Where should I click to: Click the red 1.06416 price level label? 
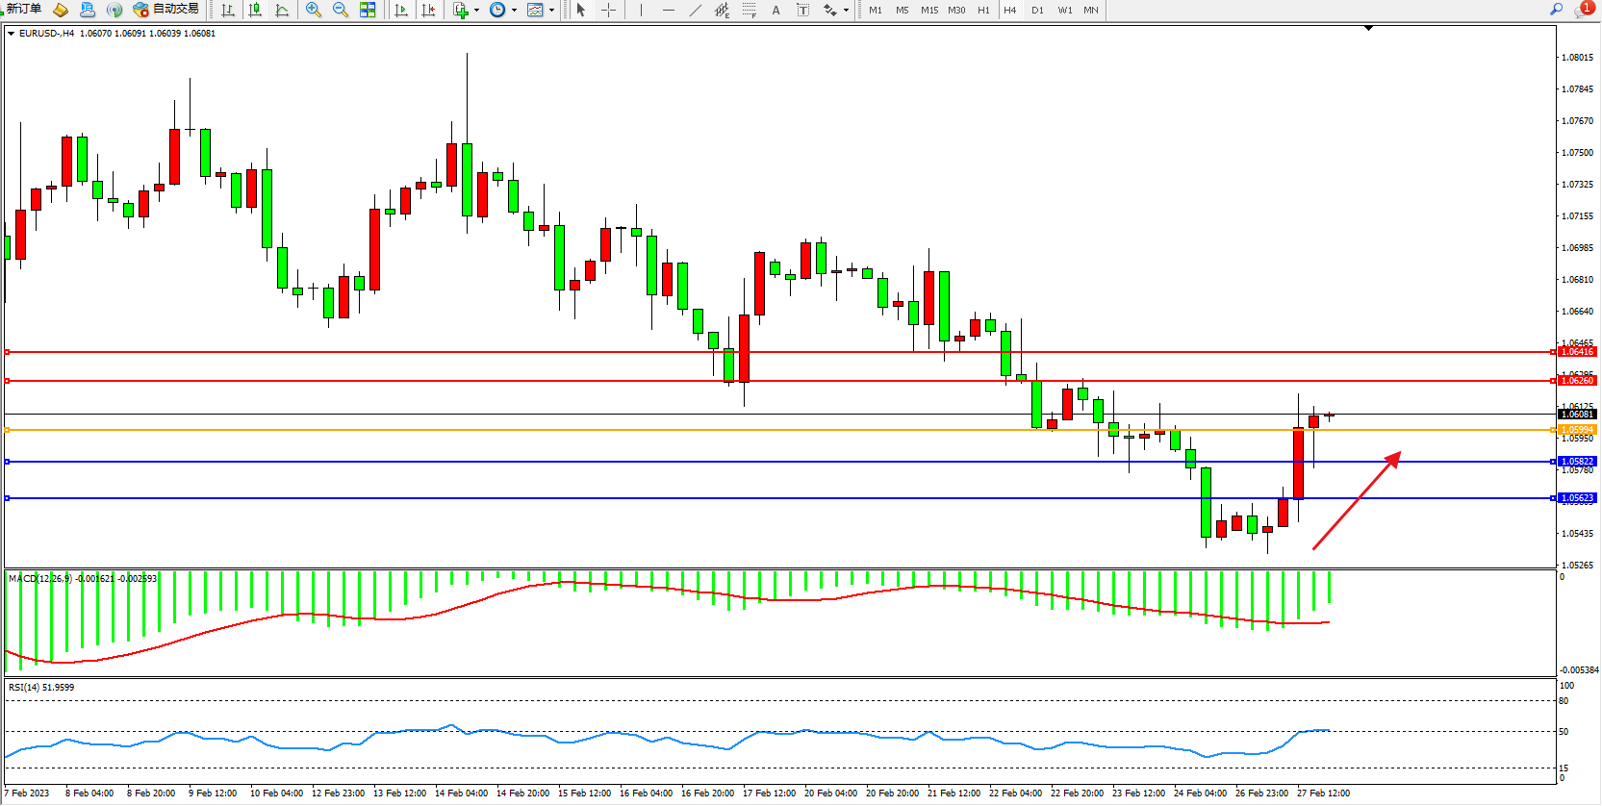[1577, 352]
